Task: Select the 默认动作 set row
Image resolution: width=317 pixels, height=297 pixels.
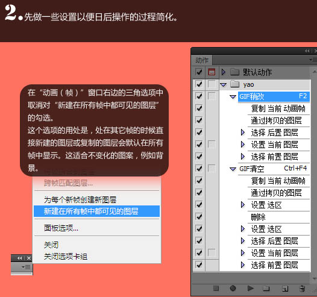Action: [x=265, y=72]
